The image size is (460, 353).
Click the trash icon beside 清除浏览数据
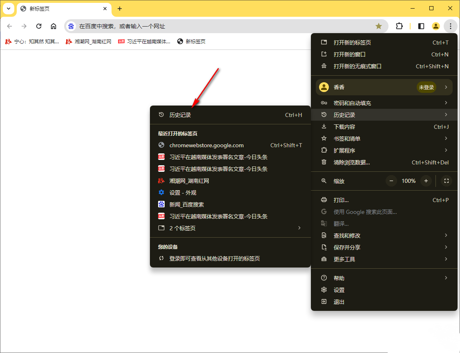[324, 162]
